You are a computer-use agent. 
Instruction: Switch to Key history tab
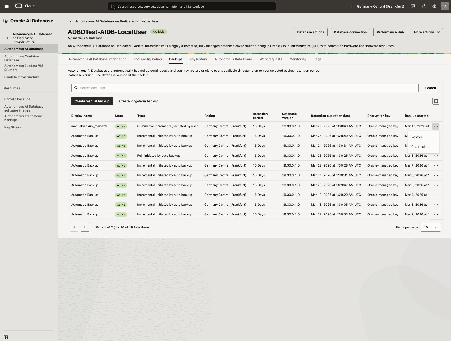pos(198,59)
